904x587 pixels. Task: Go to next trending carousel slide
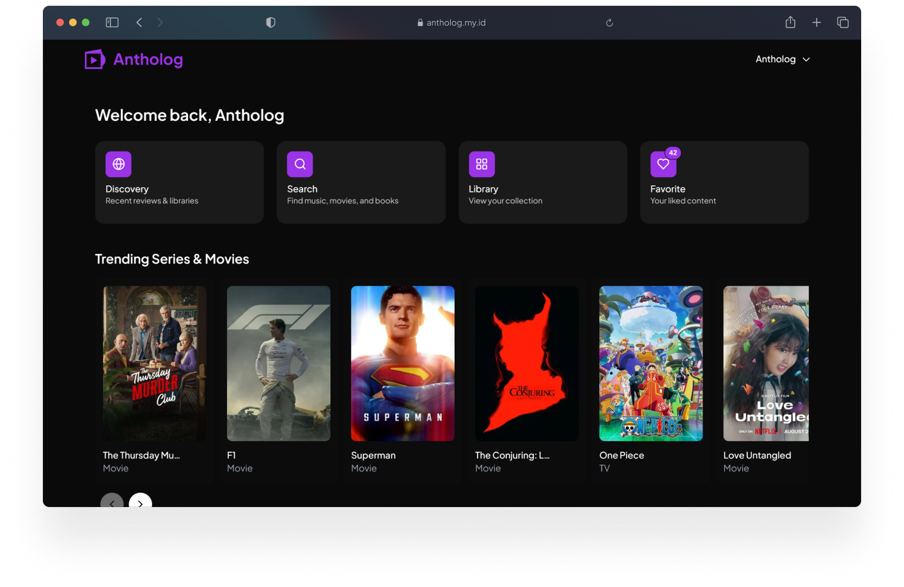141,501
